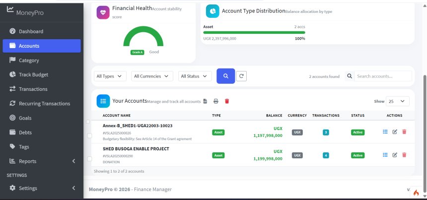Click the transactions count badge for SHED BUSOGA

[x=326, y=155]
